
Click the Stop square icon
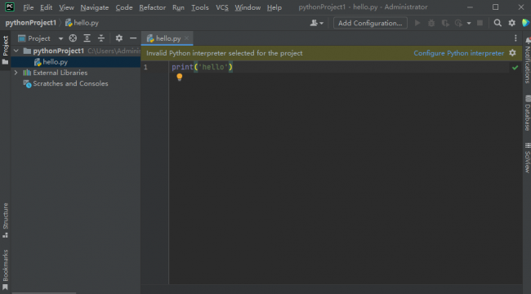[x=480, y=23]
